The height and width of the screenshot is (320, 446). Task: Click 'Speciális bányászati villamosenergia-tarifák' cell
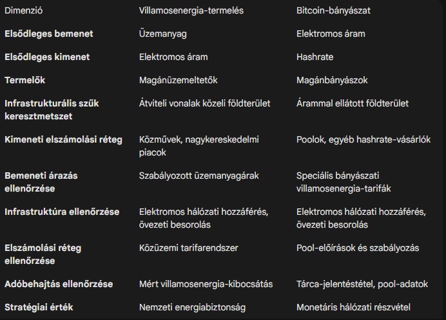344,181
